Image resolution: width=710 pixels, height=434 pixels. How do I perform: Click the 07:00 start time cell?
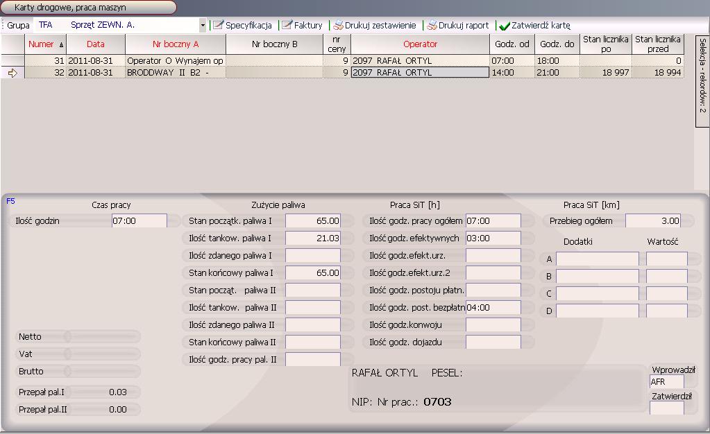click(x=512, y=60)
